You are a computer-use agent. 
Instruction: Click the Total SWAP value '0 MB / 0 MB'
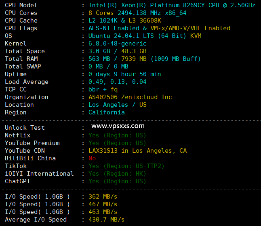tap(108, 66)
